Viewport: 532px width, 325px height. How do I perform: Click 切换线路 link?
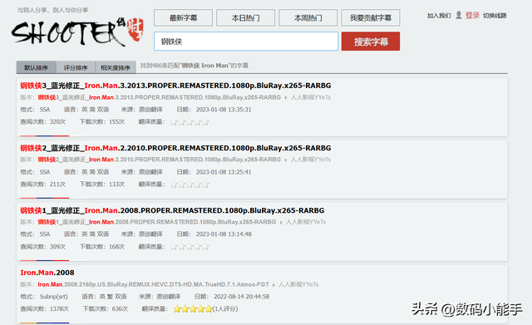point(495,16)
